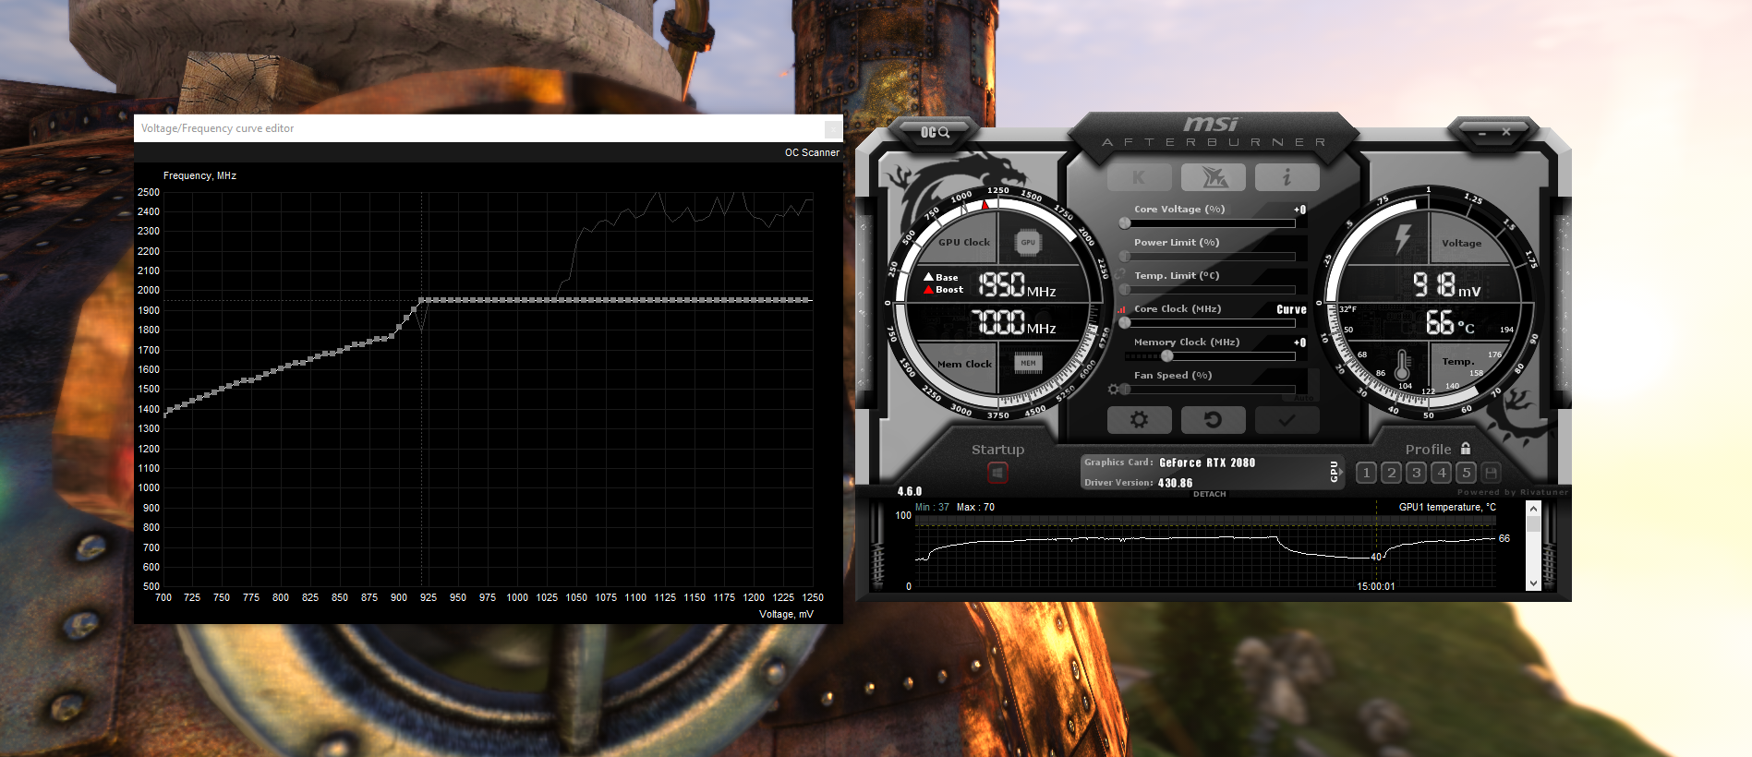Reset settings with the circular arrow button
The image size is (1752, 757).
(x=1214, y=420)
